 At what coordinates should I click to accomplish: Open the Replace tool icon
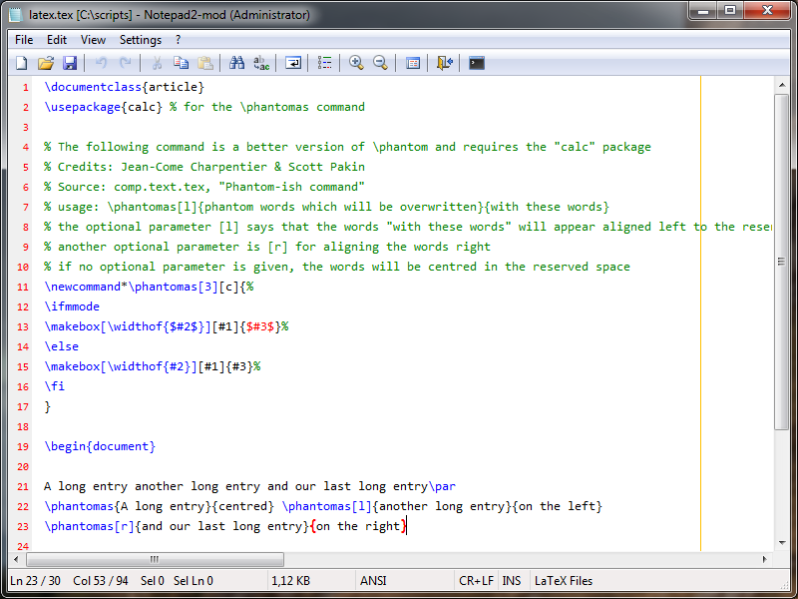(261, 63)
